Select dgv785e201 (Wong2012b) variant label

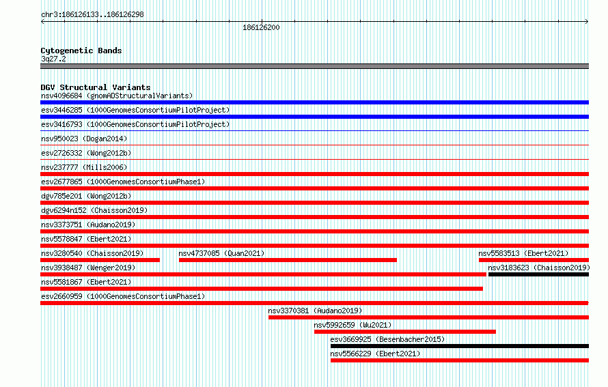tap(86, 196)
